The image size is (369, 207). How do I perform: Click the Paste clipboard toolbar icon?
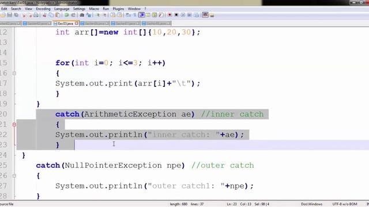pyautogui.click(x=58, y=15)
